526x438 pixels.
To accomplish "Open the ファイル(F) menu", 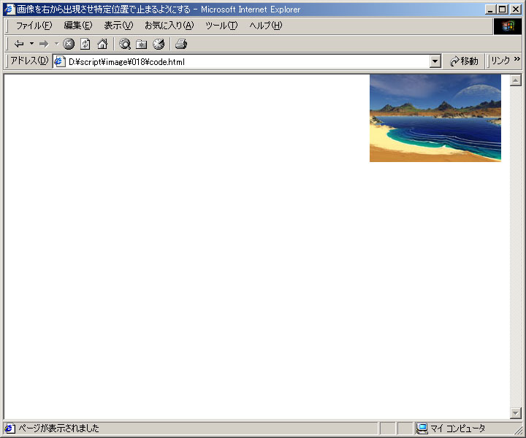I will click(34, 26).
